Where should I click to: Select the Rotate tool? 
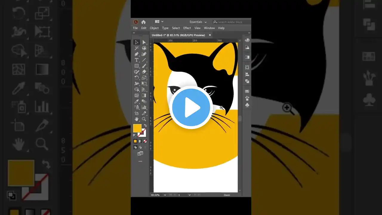coord(137,78)
